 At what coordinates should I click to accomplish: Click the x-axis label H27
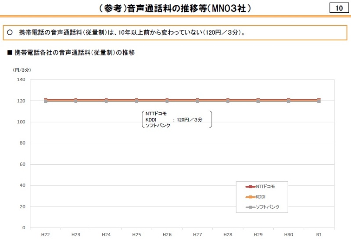197,235
